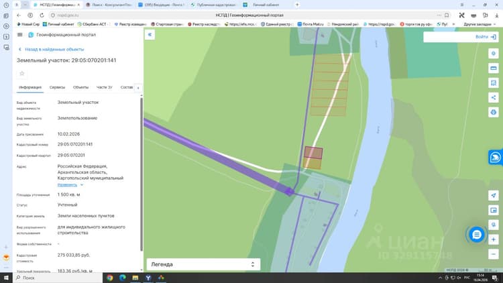Switch to the Объекты tab

tap(80, 87)
